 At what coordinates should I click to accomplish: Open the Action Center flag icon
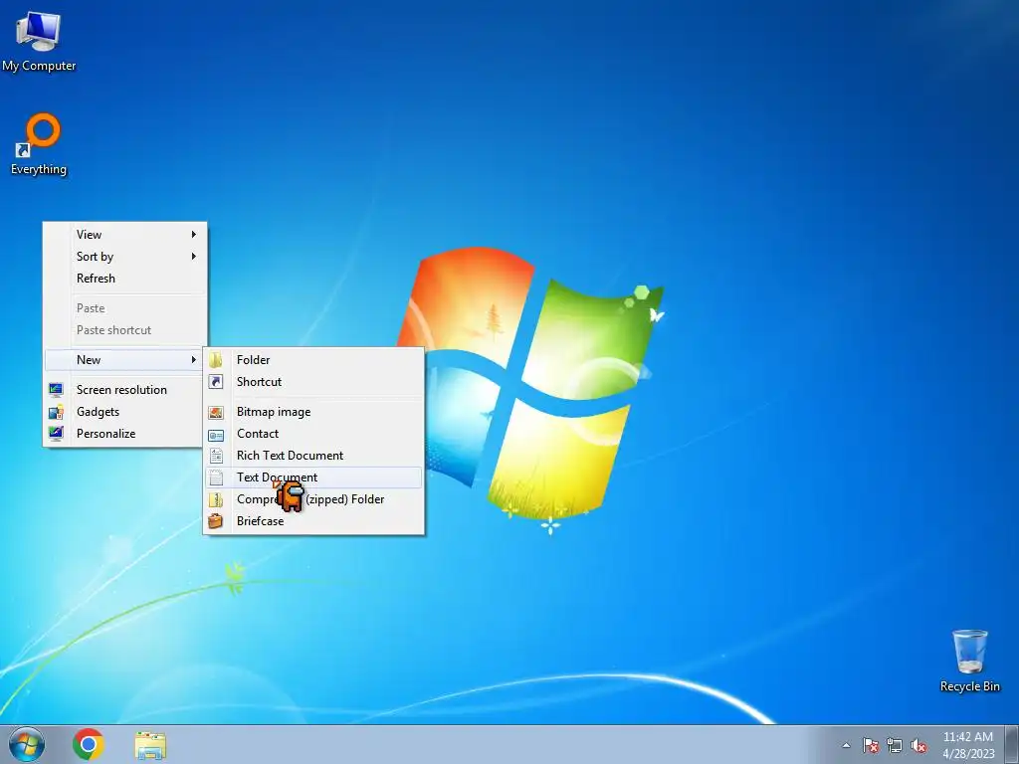click(x=870, y=745)
